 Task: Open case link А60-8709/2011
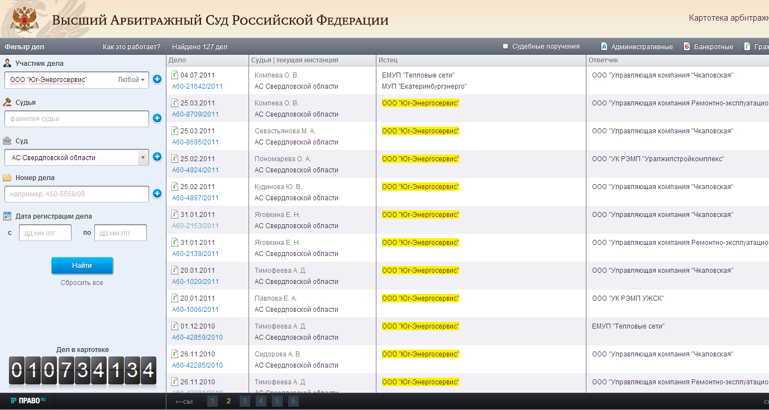(195, 114)
